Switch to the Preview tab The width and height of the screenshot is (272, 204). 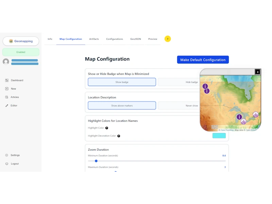[153, 39]
